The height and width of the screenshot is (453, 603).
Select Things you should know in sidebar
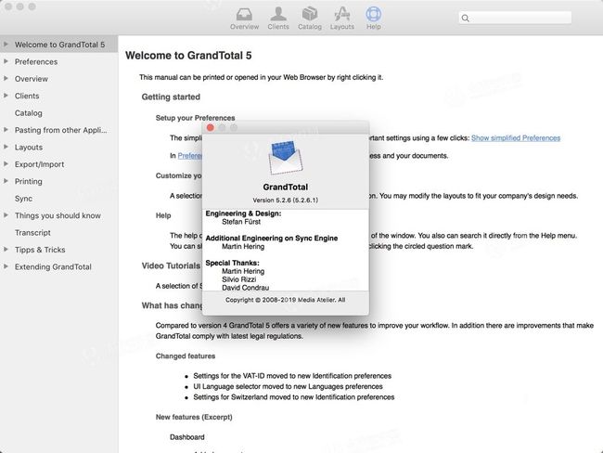tap(58, 215)
